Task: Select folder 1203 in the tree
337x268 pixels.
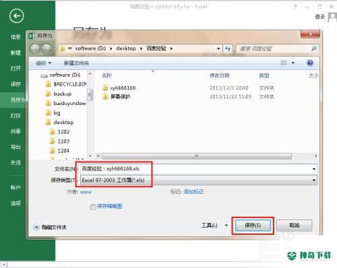Action: [59, 141]
